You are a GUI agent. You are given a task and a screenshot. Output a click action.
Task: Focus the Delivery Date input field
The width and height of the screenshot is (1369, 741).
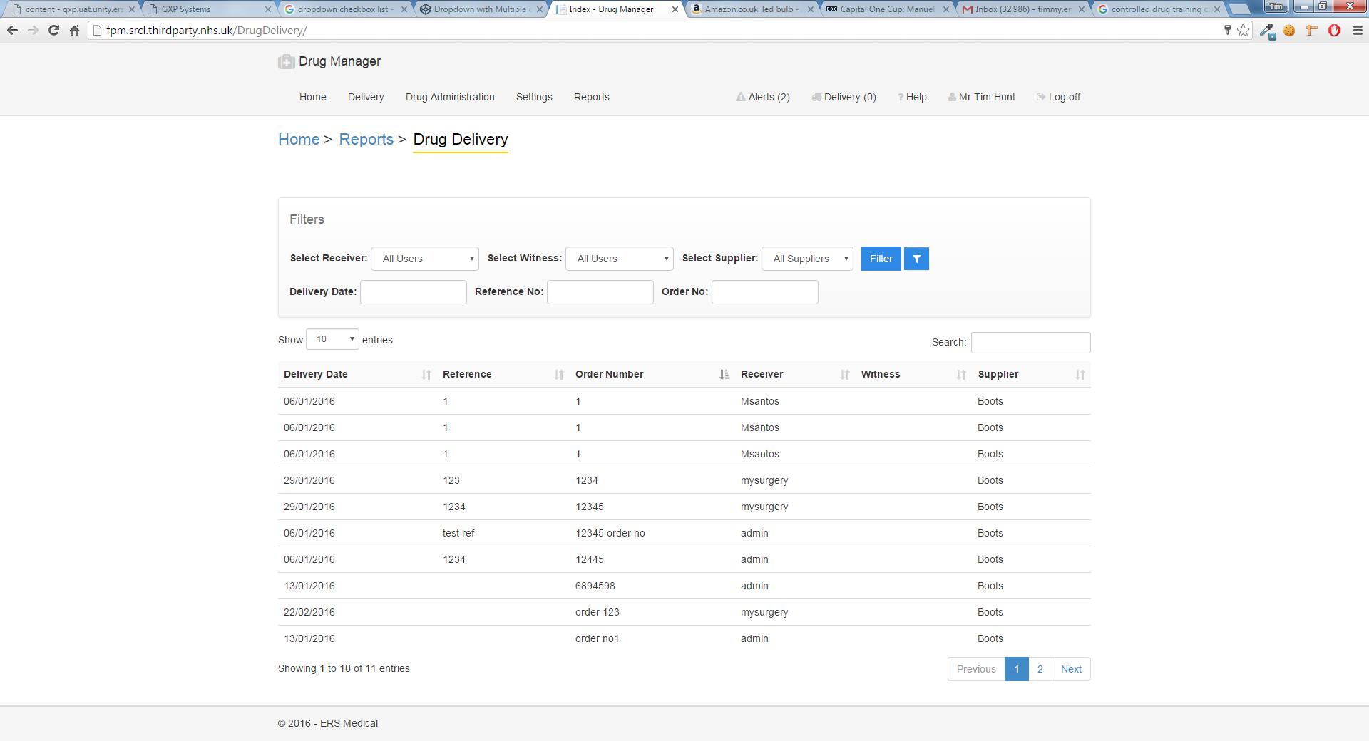(414, 292)
